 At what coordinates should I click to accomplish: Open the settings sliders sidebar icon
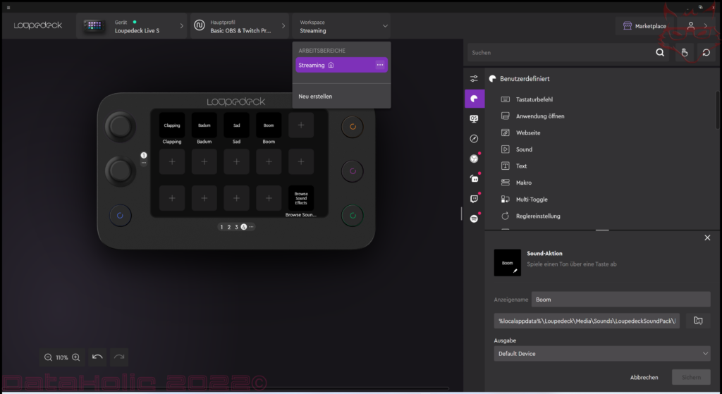[x=474, y=79]
